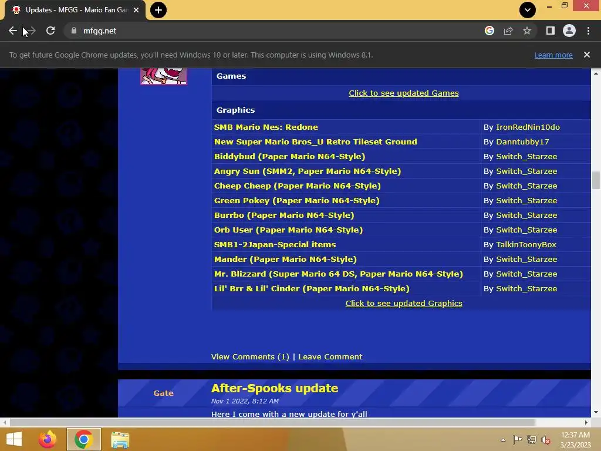Open Action Center flag icon
The image size is (601, 451).
[517, 439]
